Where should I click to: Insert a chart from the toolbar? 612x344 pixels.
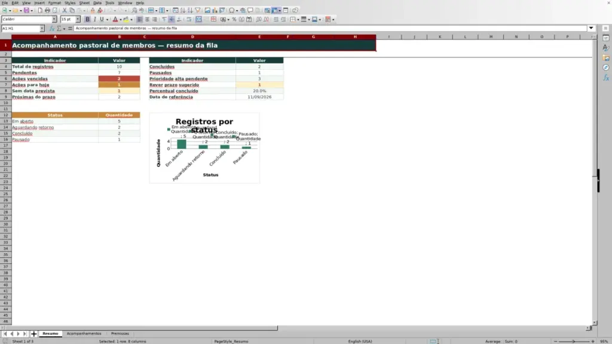(x=215, y=11)
